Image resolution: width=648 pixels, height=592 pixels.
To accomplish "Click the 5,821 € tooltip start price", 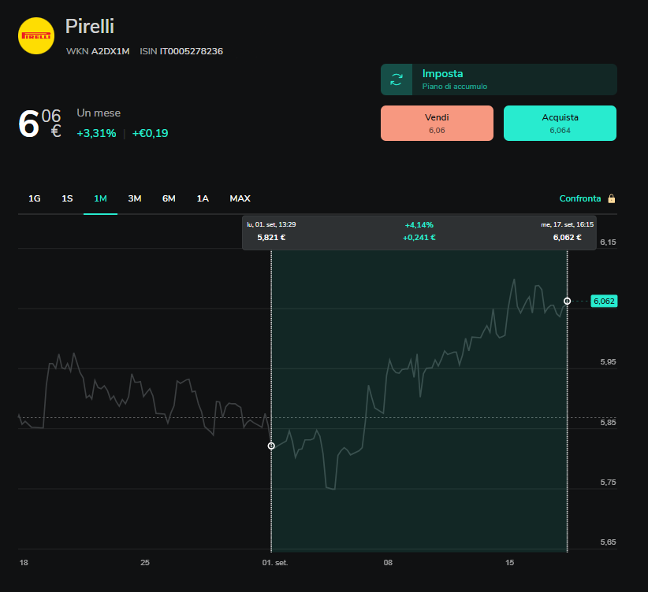I will (271, 238).
